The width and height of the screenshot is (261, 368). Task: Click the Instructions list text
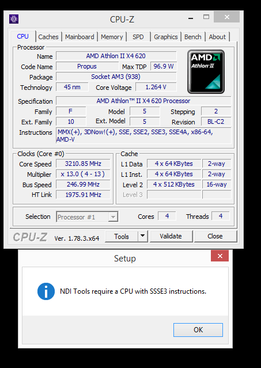(143, 136)
